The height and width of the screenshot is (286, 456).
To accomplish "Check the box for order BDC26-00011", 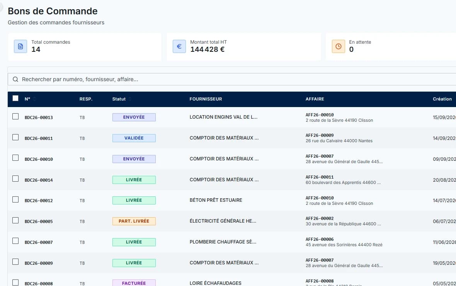I will coord(15,137).
